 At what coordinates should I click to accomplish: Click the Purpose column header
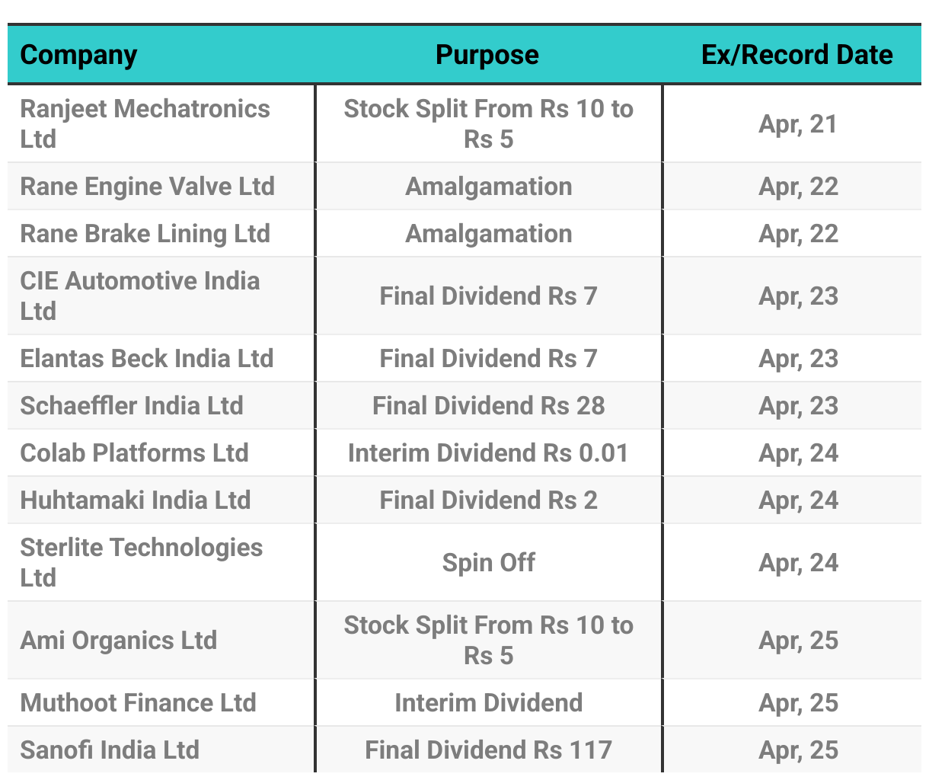pyautogui.click(x=487, y=55)
